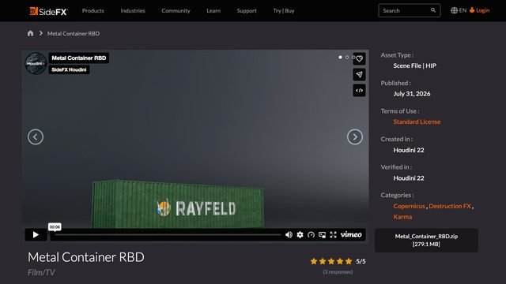Screen dimensions: 506x284
Task: Click the breadcrumb home icon
Action: [30, 33]
